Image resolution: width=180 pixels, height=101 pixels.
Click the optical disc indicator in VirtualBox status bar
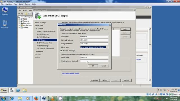coord(150,94)
